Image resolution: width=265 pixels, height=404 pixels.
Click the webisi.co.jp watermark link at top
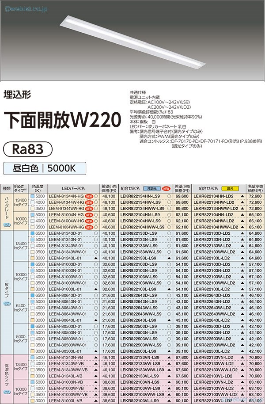tap(26, 9)
